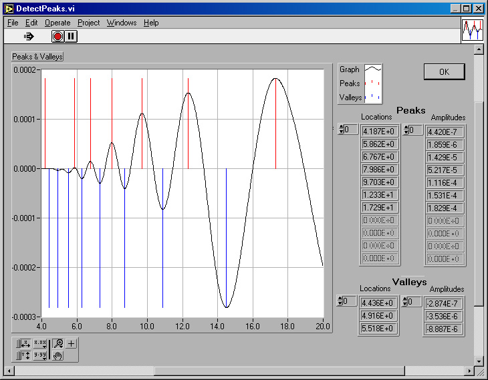Image resolution: width=488 pixels, height=380 pixels.
Task: Select peak location value 7.986E+0
Action: pyautogui.click(x=380, y=170)
